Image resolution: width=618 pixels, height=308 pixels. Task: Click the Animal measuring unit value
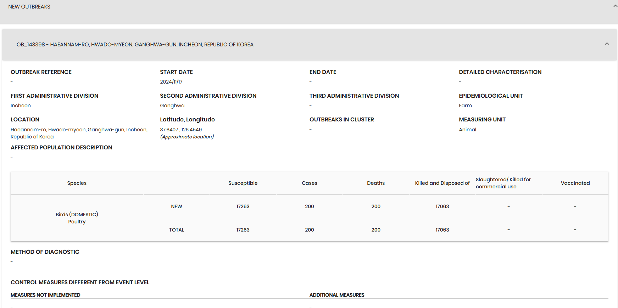pos(467,130)
